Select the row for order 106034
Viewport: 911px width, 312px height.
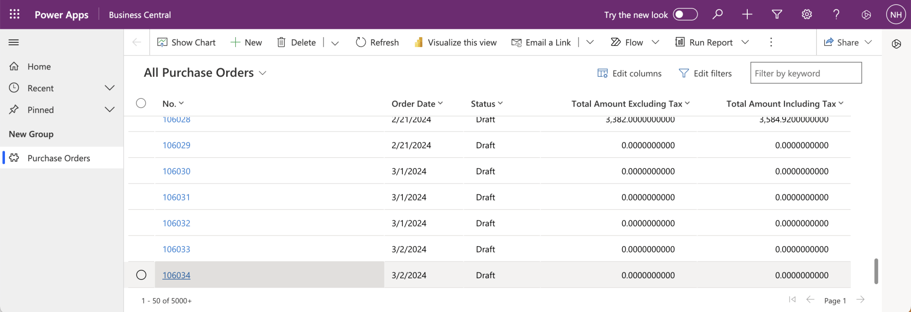141,275
